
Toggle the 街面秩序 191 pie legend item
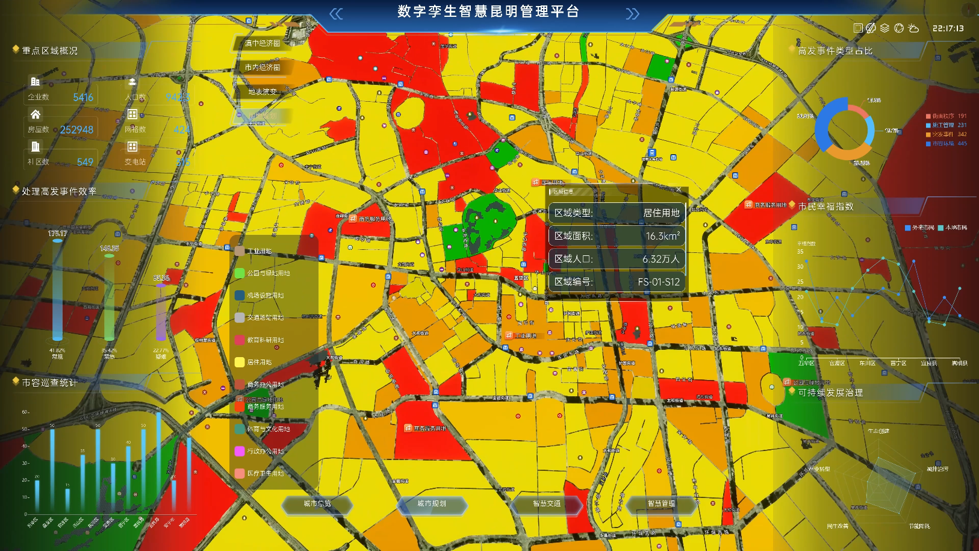point(946,116)
